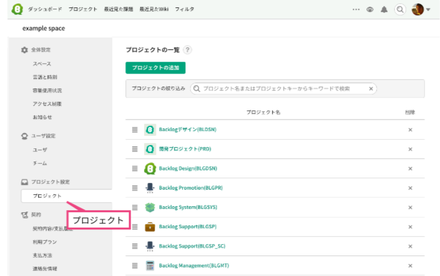Open the Backlog Support(BLGSP_SC) project link
This screenshot has width=440, height=276.
192,246
